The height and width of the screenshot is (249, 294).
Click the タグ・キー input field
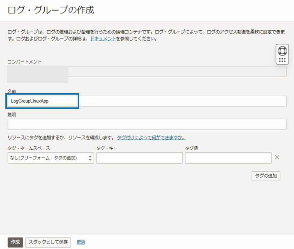point(139,158)
